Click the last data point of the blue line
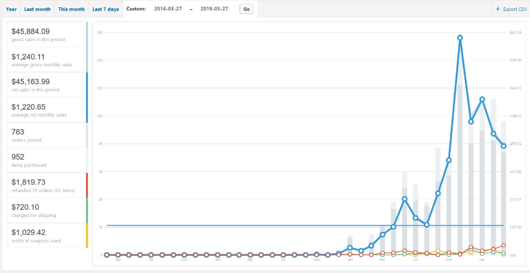This screenshot has width=530, height=273. click(504, 146)
